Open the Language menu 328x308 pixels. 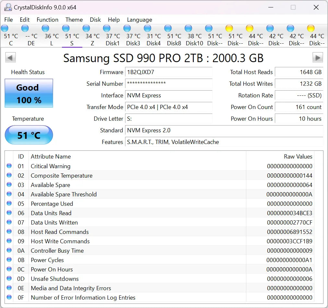tap(139, 20)
